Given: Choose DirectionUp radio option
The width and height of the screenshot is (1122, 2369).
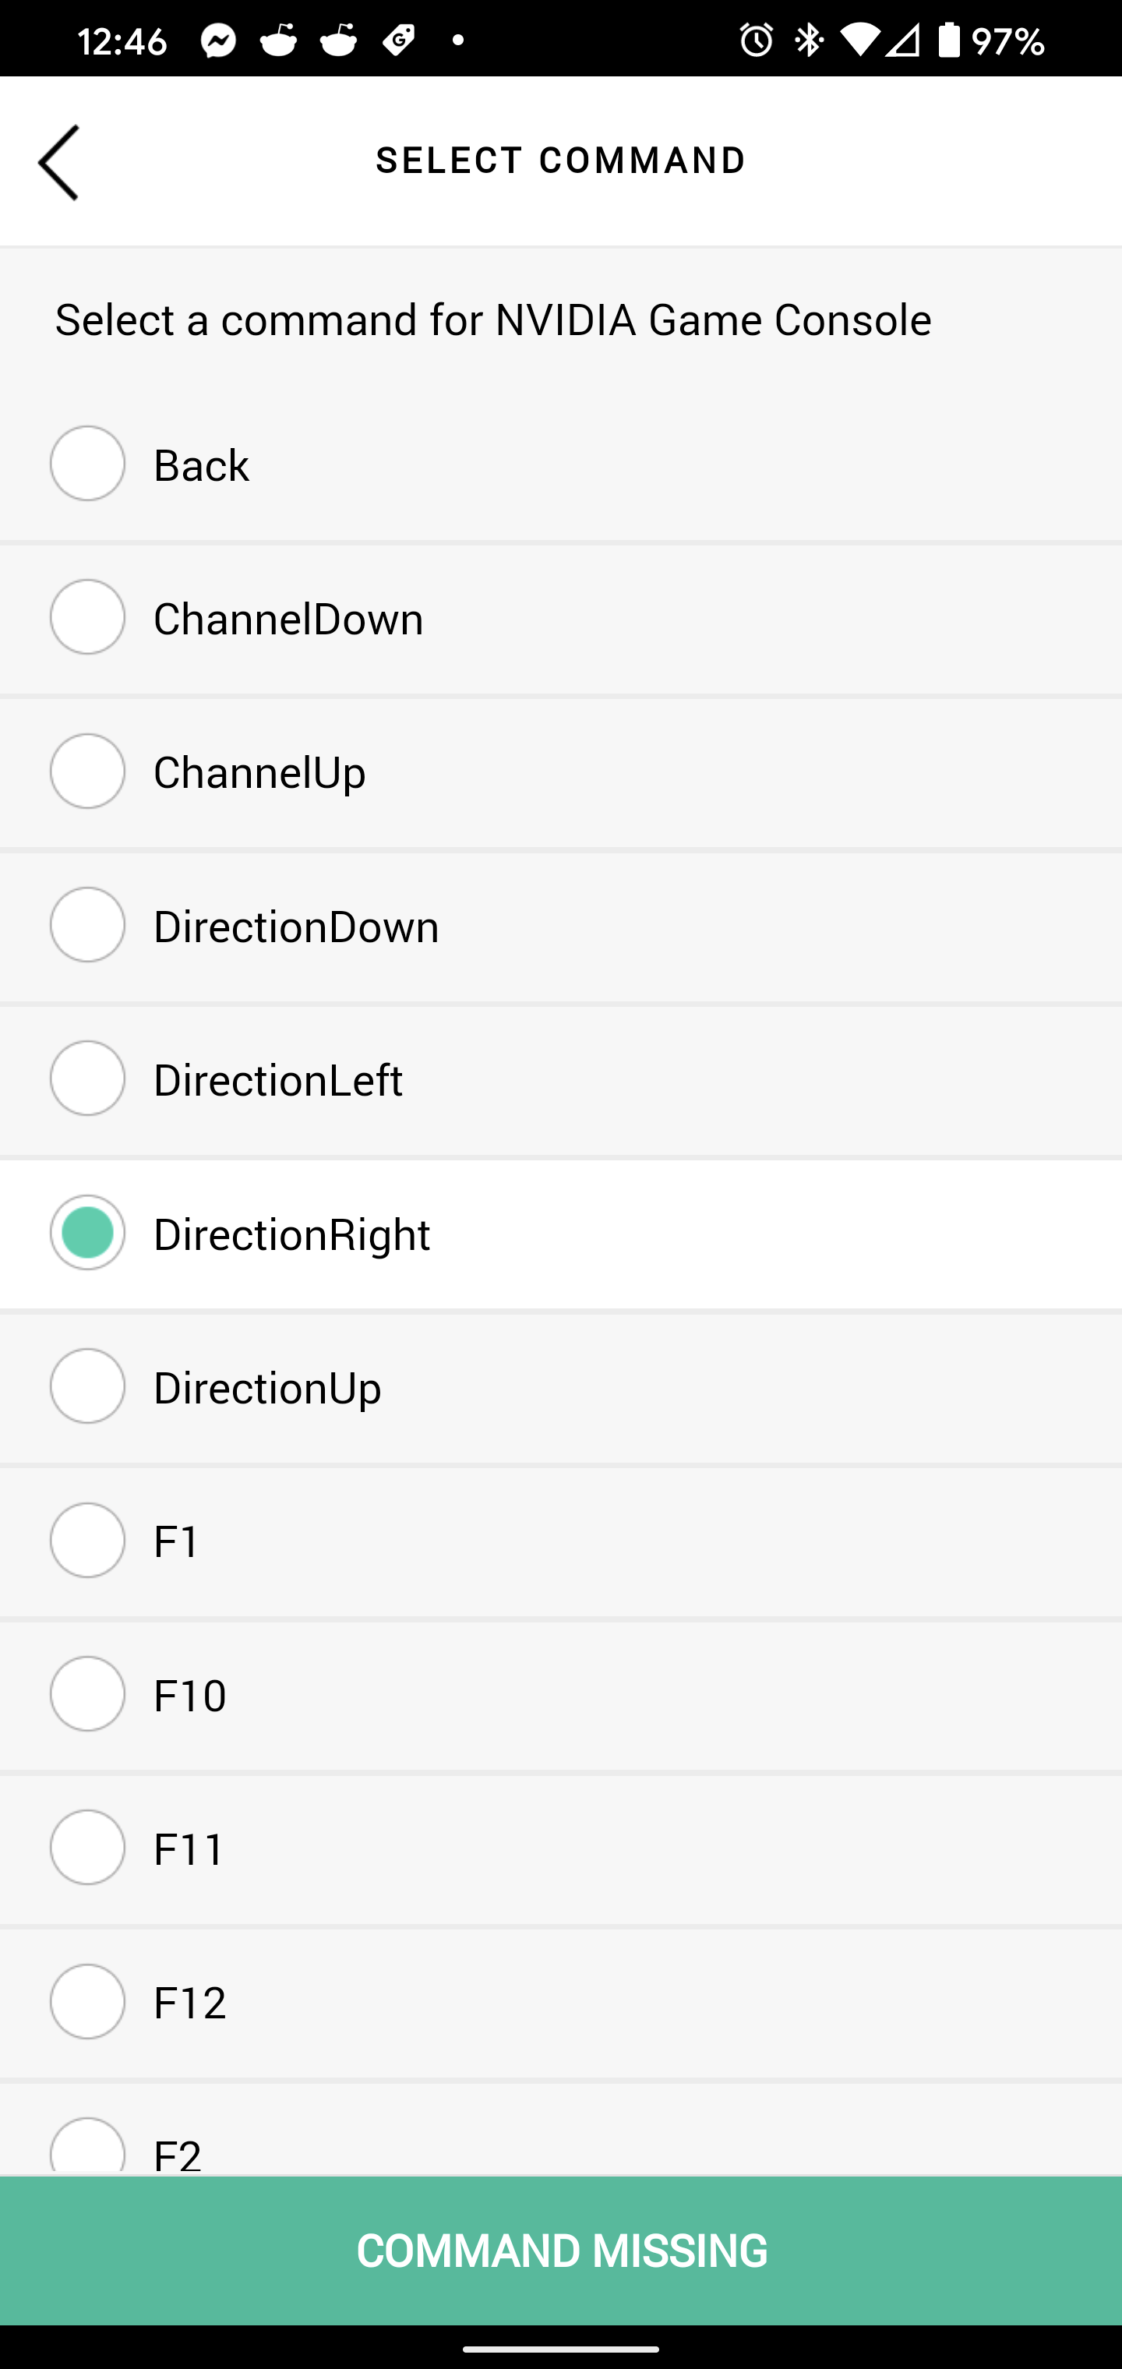Looking at the screenshot, I should point(88,1386).
